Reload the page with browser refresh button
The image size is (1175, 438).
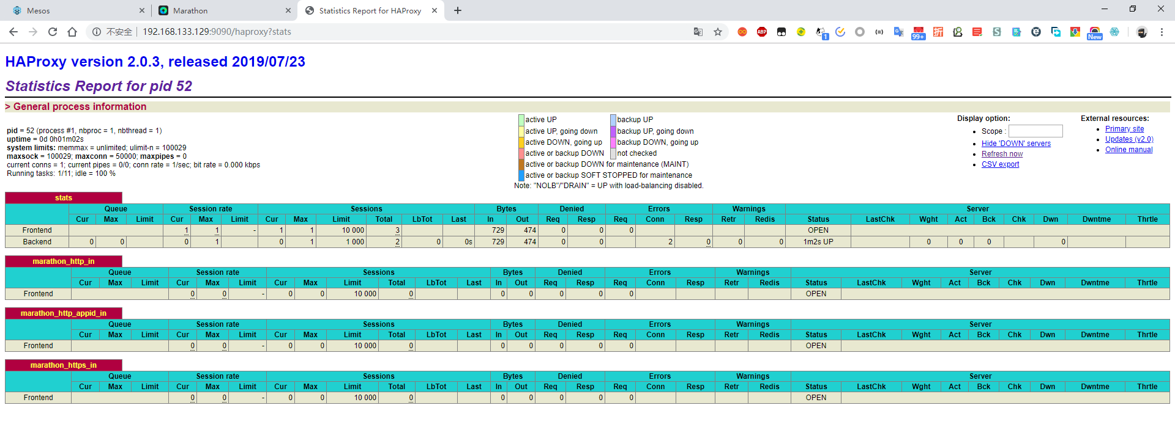(53, 32)
